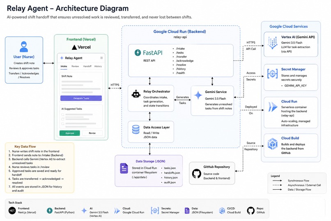Click the GEMINI_API_KEY bullet text
Image resolution: width=331 pixels, height=221 pixels.
point(295,86)
